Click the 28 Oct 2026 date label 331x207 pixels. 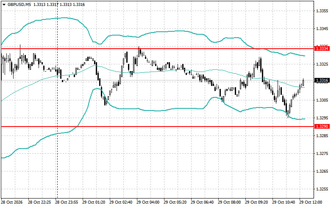point(12,202)
